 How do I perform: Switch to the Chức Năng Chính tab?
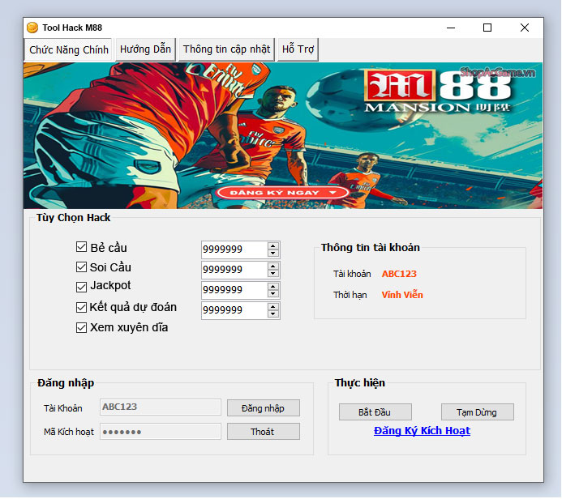click(68, 49)
